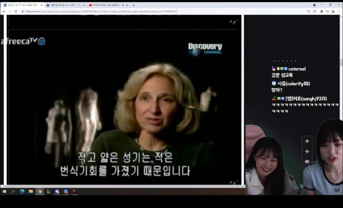Open File Explorer from the taskbar
Viewport: 343px width, 208px height.
click(31, 191)
